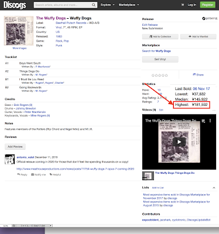Open Most expensive items August 2015 list
Image resolution: width=219 pixels, height=234 pixels.
click(x=176, y=204)
